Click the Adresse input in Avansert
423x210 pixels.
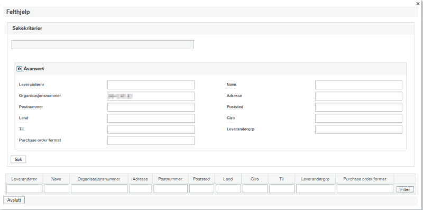click(358, 96)
